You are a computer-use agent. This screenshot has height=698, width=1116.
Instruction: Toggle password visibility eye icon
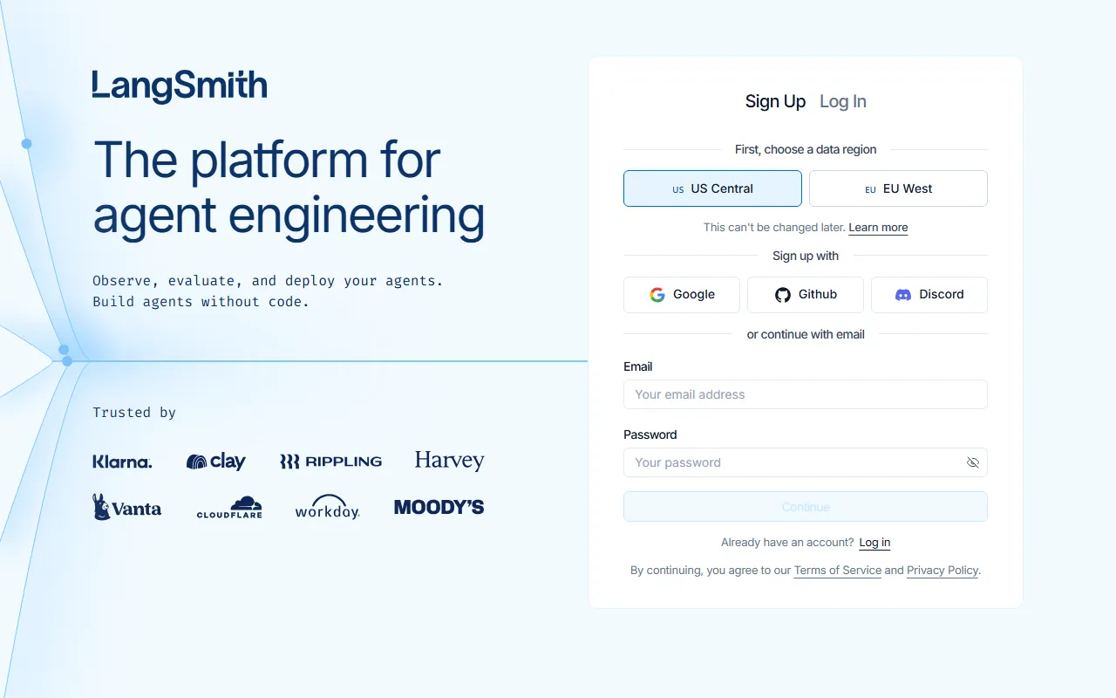(973, 462)
